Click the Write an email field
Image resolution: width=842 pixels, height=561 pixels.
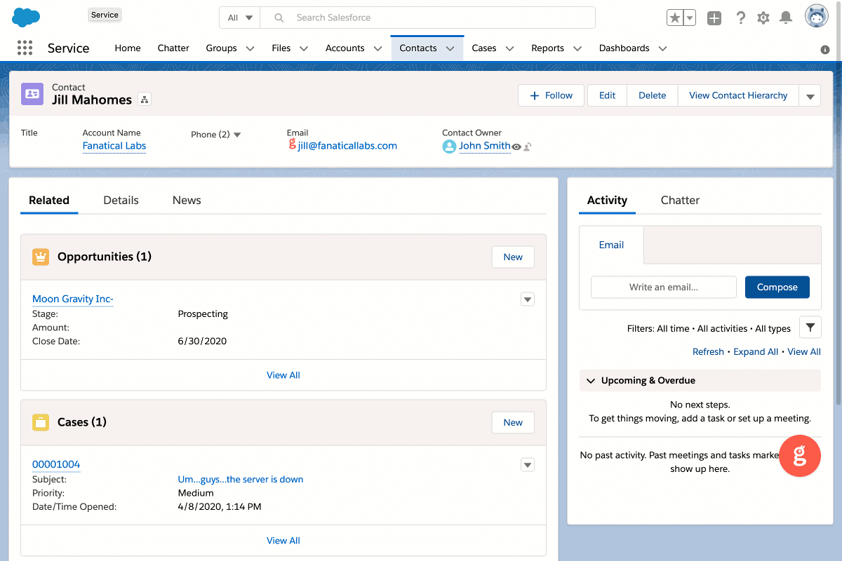(x=663, y=287)
